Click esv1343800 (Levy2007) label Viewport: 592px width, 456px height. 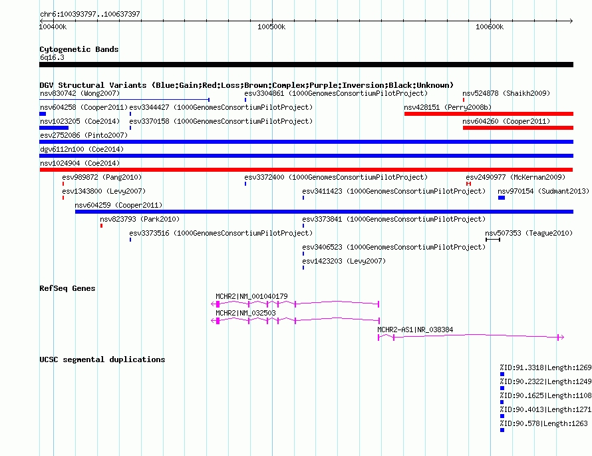pos(104,191)
